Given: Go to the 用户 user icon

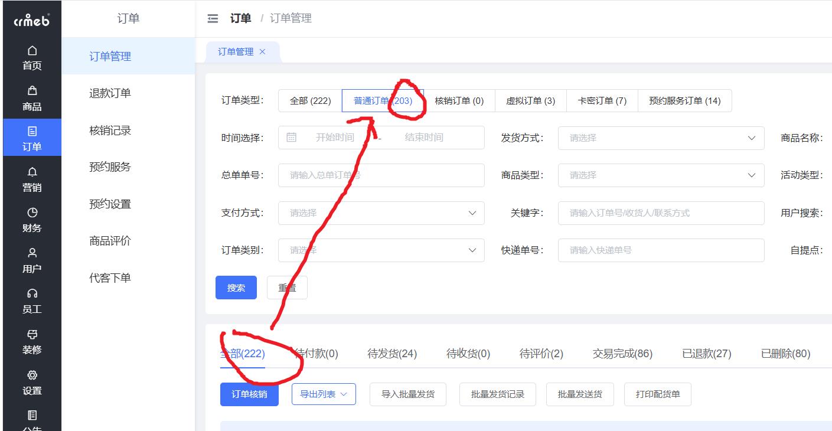Looking at the screenshot, I should (32, 253).
